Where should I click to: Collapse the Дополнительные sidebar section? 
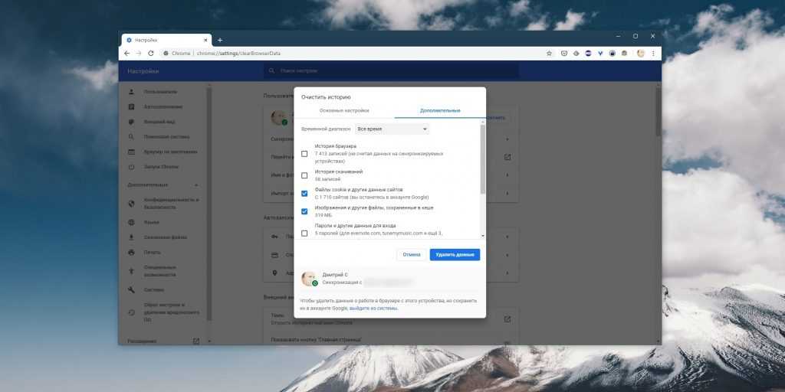coord(197,185)
